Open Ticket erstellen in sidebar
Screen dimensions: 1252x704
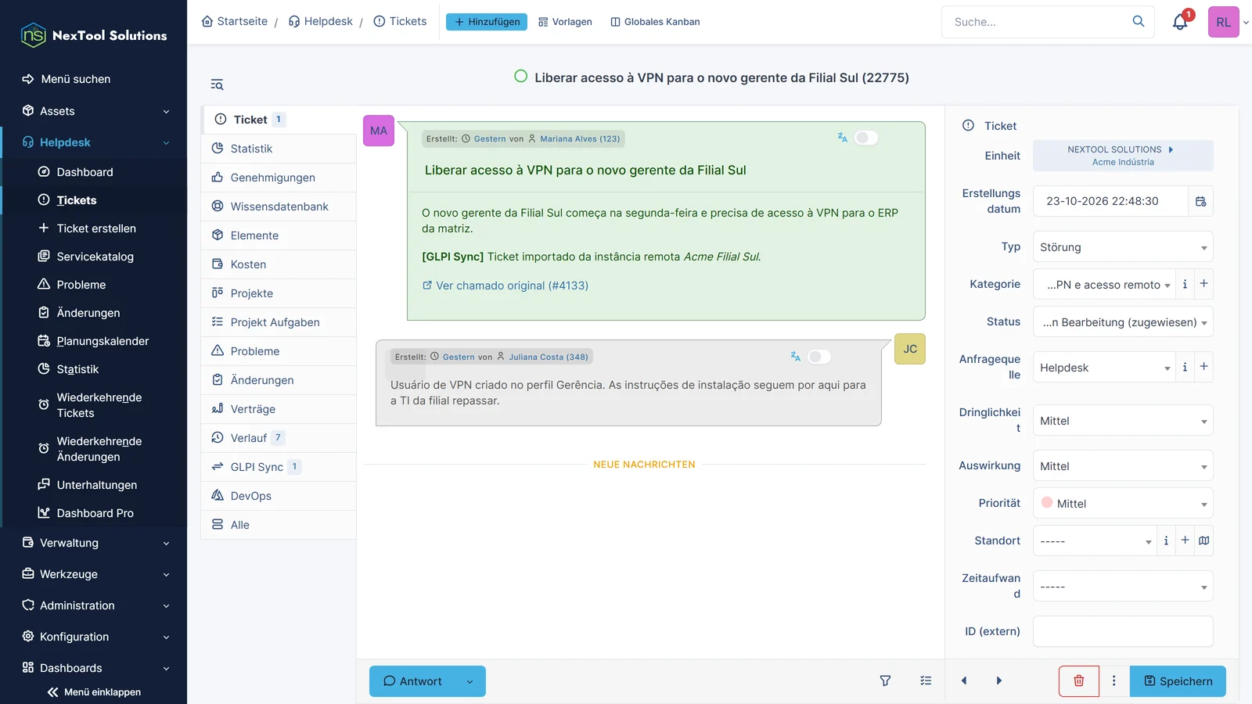(x=96, y=228)
